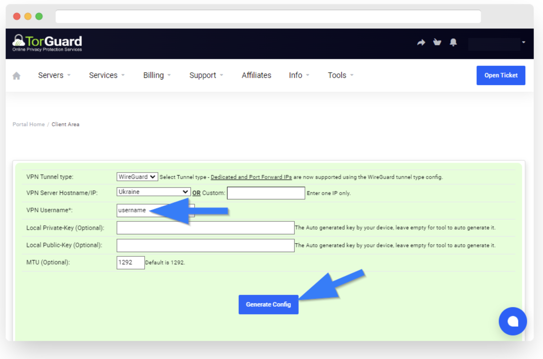Click the share arrow icon in header
The image size is (543, 359).
coord(421,42)
